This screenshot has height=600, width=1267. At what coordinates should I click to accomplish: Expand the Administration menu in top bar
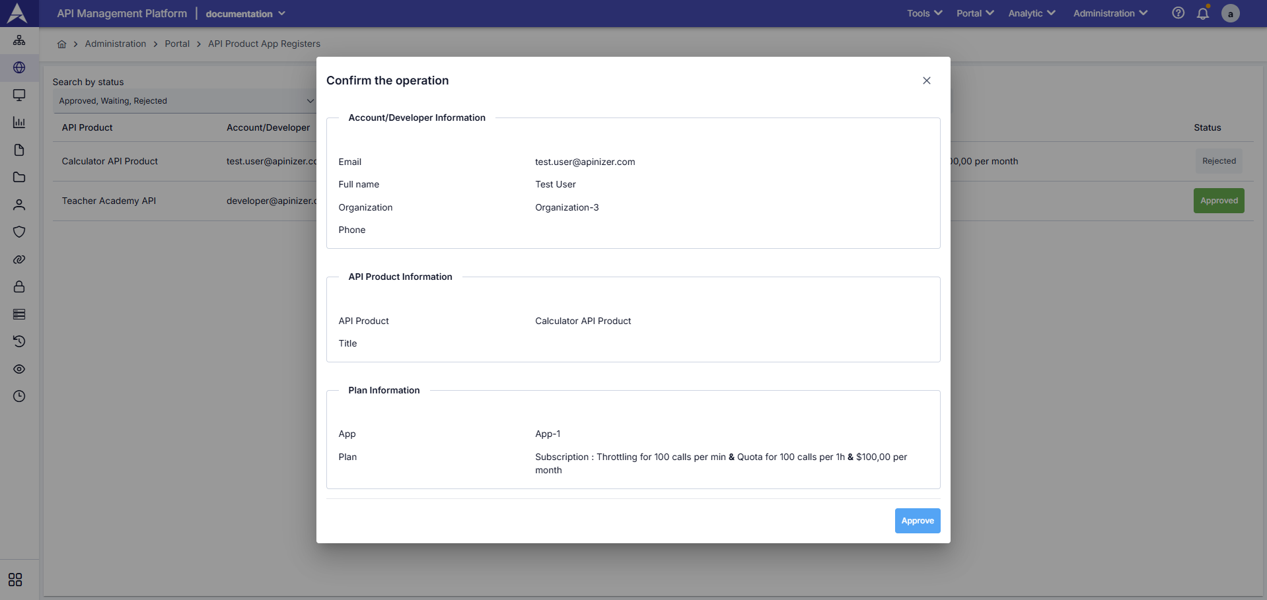(1109, 13)
